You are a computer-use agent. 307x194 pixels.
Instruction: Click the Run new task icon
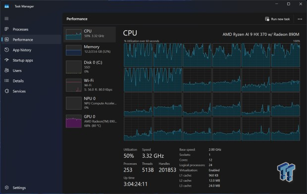point(267,19)
